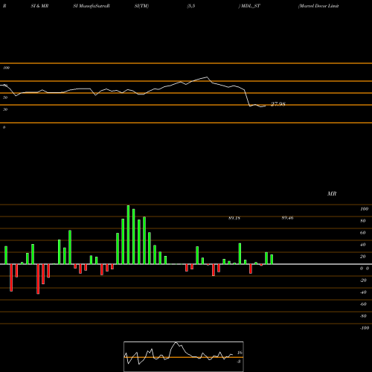
Task: Click the -100 label on MR axis
Action: coord(364,328)
